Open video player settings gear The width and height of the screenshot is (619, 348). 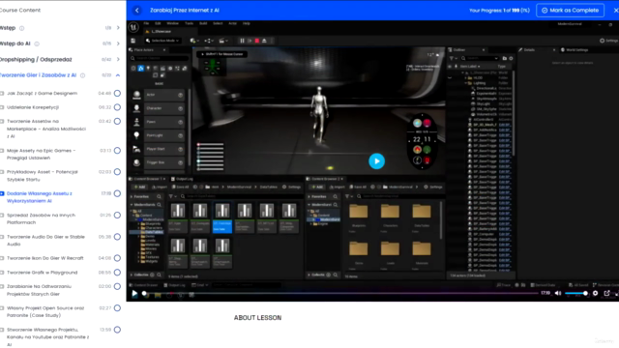pyautogui.click(x=596, y=293)
